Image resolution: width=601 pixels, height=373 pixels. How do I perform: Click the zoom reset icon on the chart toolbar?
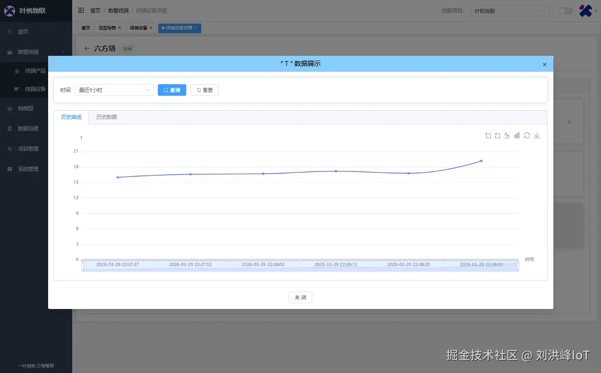click(x=497, y=135)
